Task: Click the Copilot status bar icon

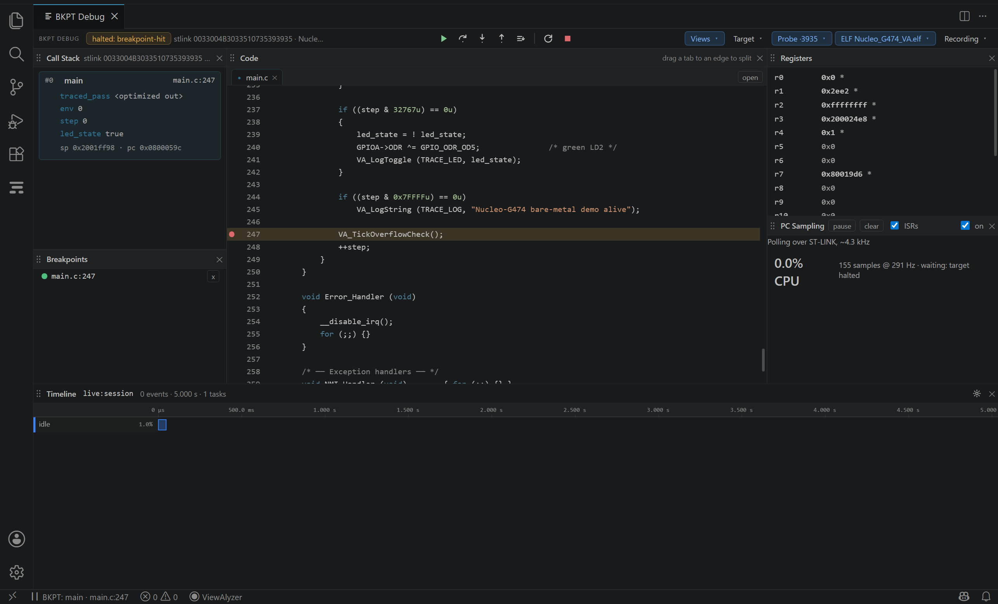Action: [x=964, y=597]
